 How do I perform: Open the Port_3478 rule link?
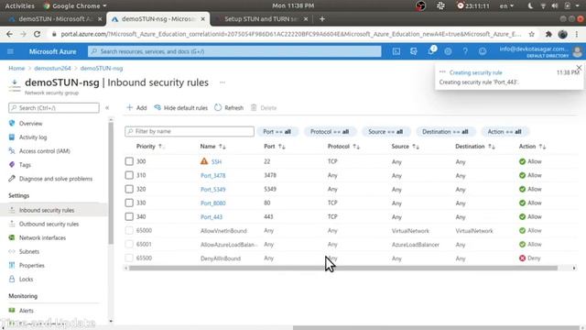(213, 175)
